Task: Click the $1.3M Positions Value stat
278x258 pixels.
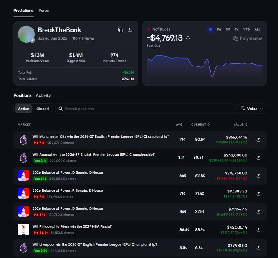Action: coord(37,58)
